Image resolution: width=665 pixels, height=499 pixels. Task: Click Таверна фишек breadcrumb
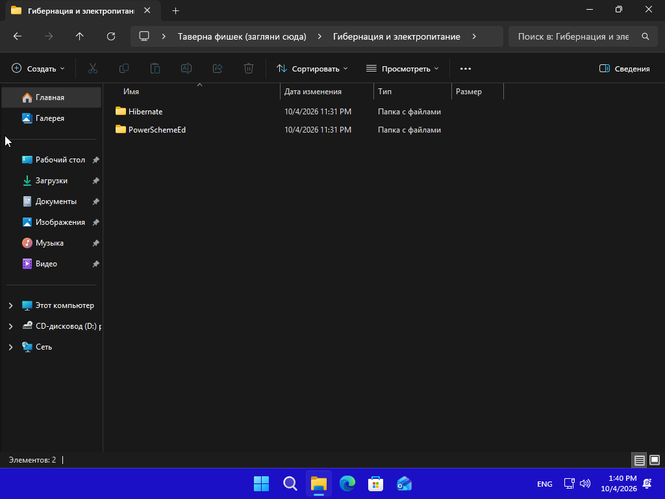pos(242,36)
